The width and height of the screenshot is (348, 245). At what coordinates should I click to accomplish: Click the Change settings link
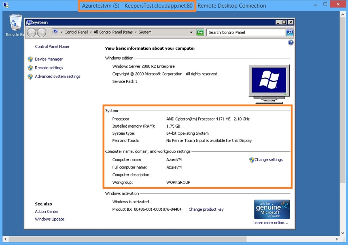(269, 160)
